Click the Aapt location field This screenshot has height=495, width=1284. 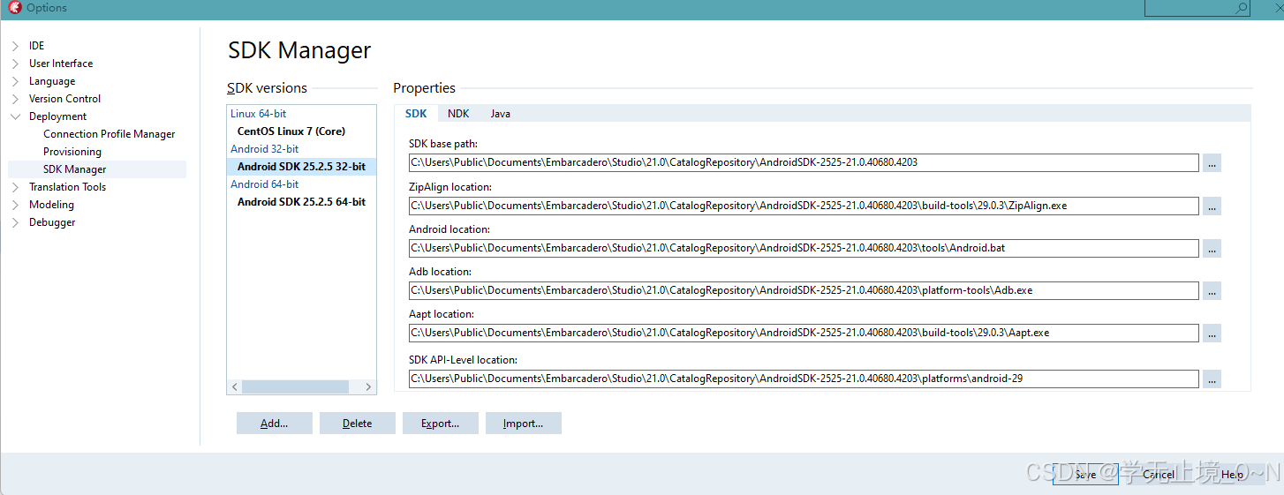(x=804, y=333)
